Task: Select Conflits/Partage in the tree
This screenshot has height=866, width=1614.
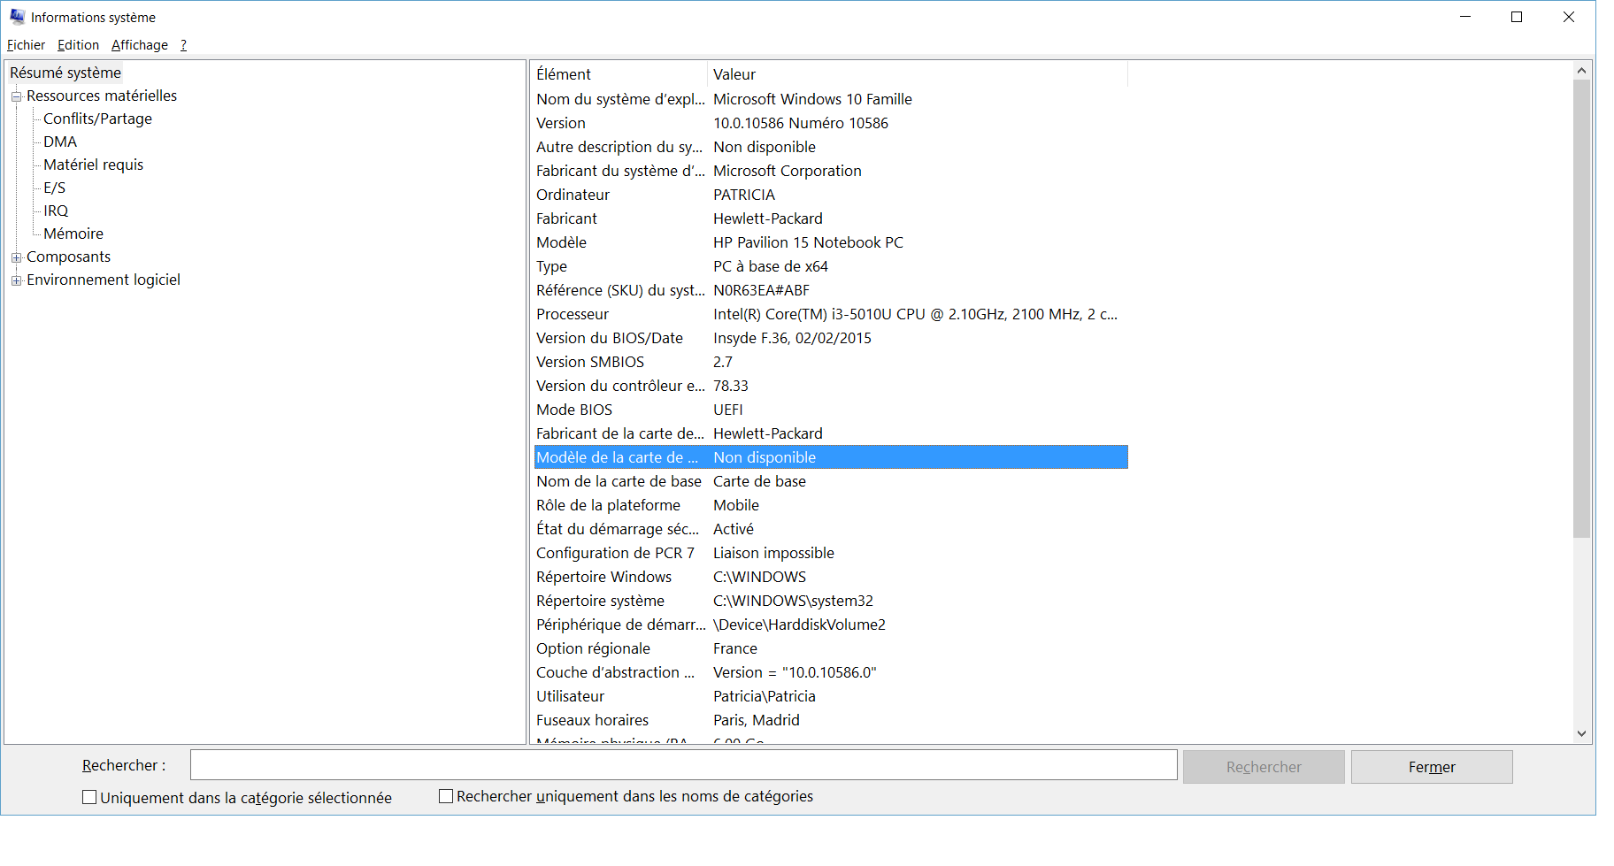Action: tap(97, 119)
